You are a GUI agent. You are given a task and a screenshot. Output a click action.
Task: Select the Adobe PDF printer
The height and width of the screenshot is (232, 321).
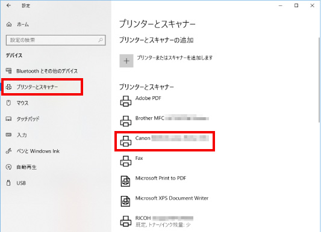148,98
